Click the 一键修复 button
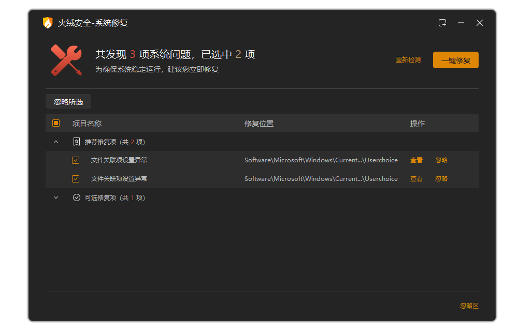 point(455,60)
